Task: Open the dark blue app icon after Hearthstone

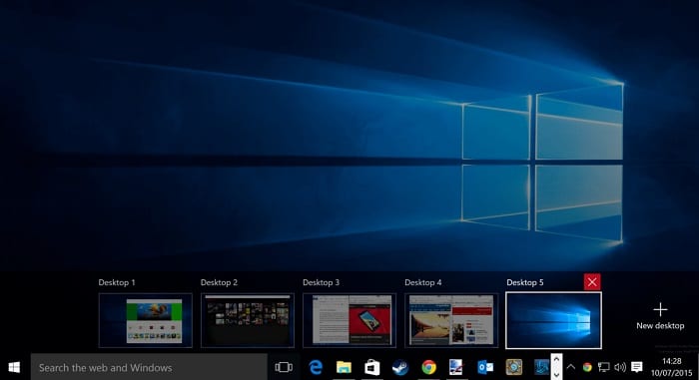Action: point(541,367)
